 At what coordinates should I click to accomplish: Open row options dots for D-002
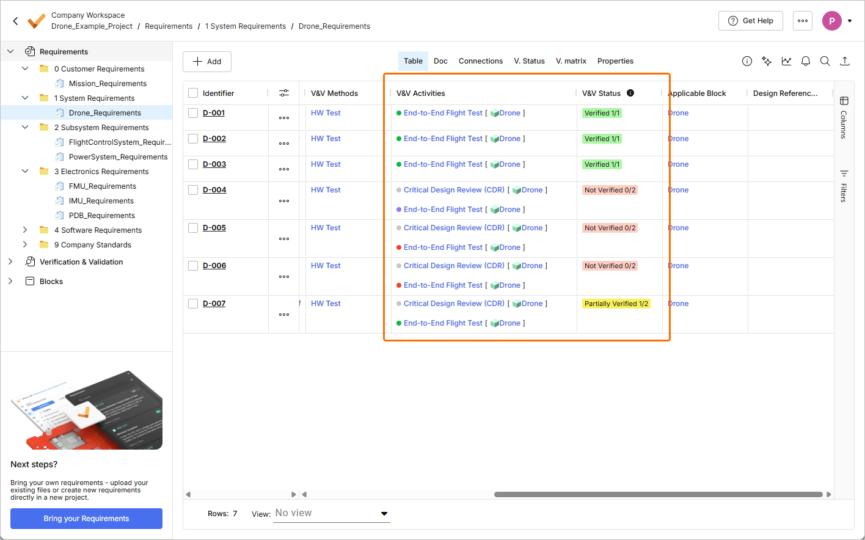pos(284,144)
